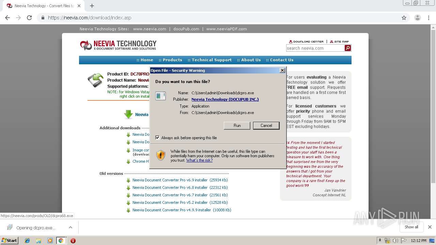Click green arrow beside v6.9 installer

128,180
